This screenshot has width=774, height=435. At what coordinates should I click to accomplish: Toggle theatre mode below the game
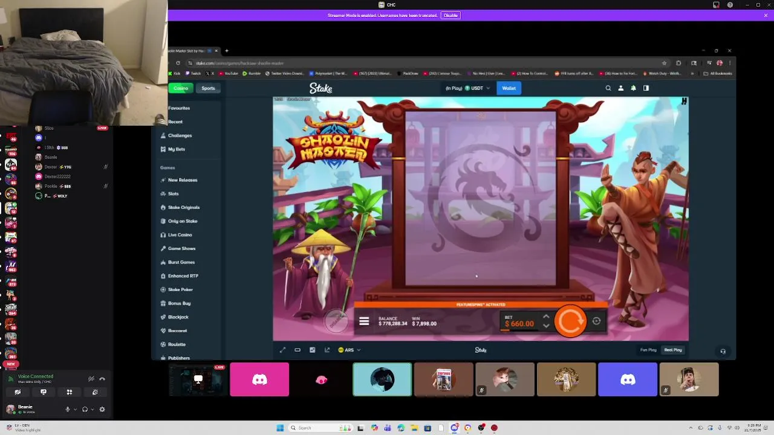(x=298, y=350)
